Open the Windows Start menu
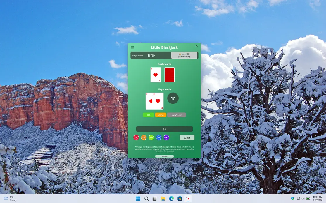The height and width of the screenshot is (203, 326). click(x=138, y=199)
